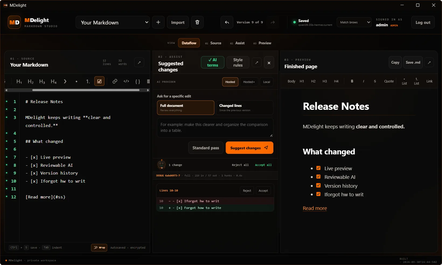Insert H1 heading in source toolbar
Screen dimensions: 442x265
19,81
